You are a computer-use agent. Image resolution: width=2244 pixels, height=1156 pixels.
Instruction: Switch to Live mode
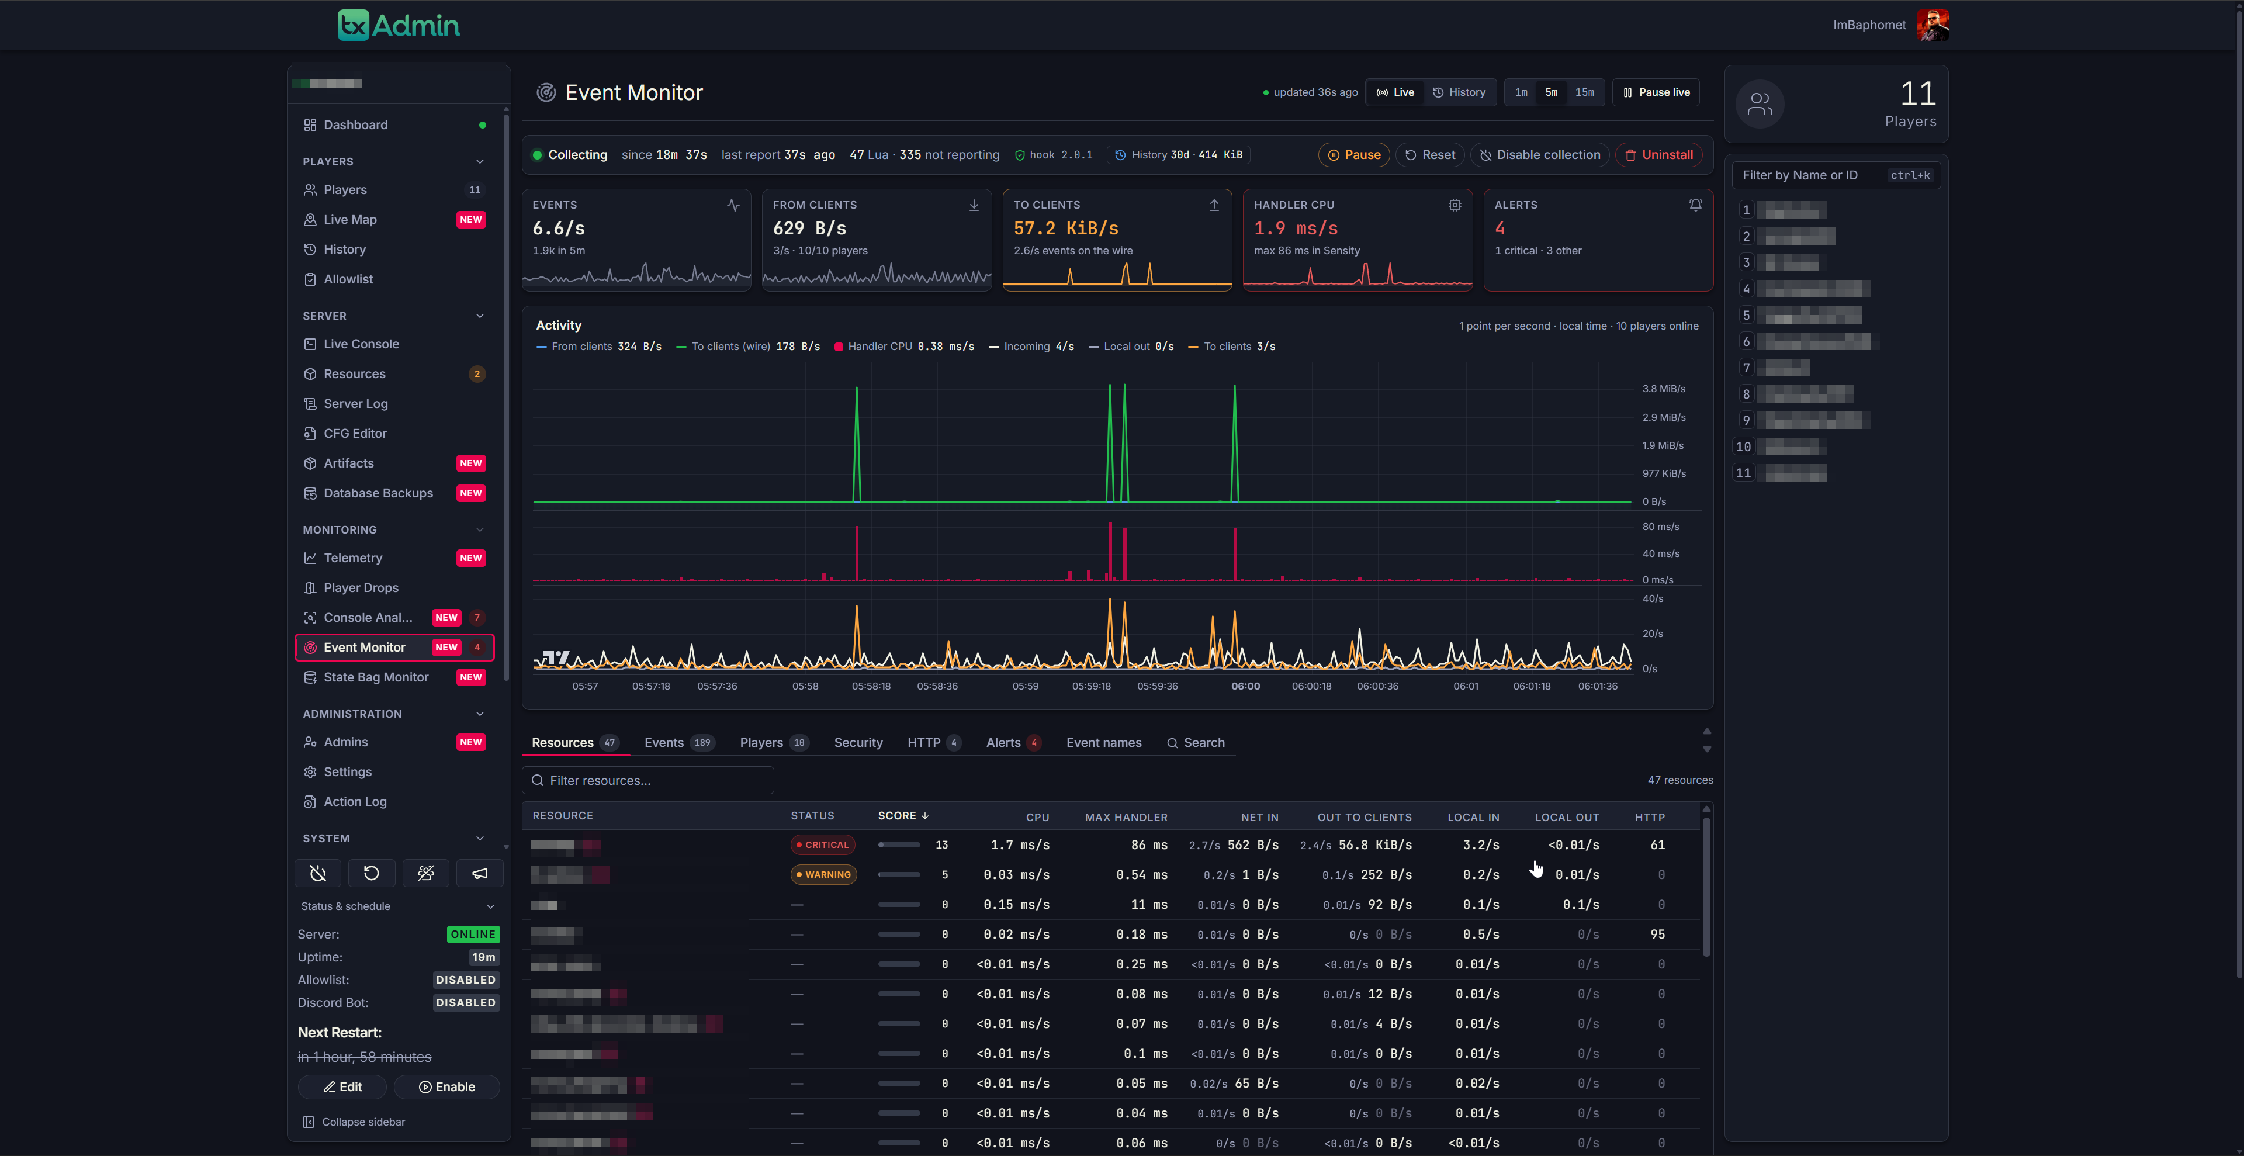pyautogui.click(x=1395, y=92)
